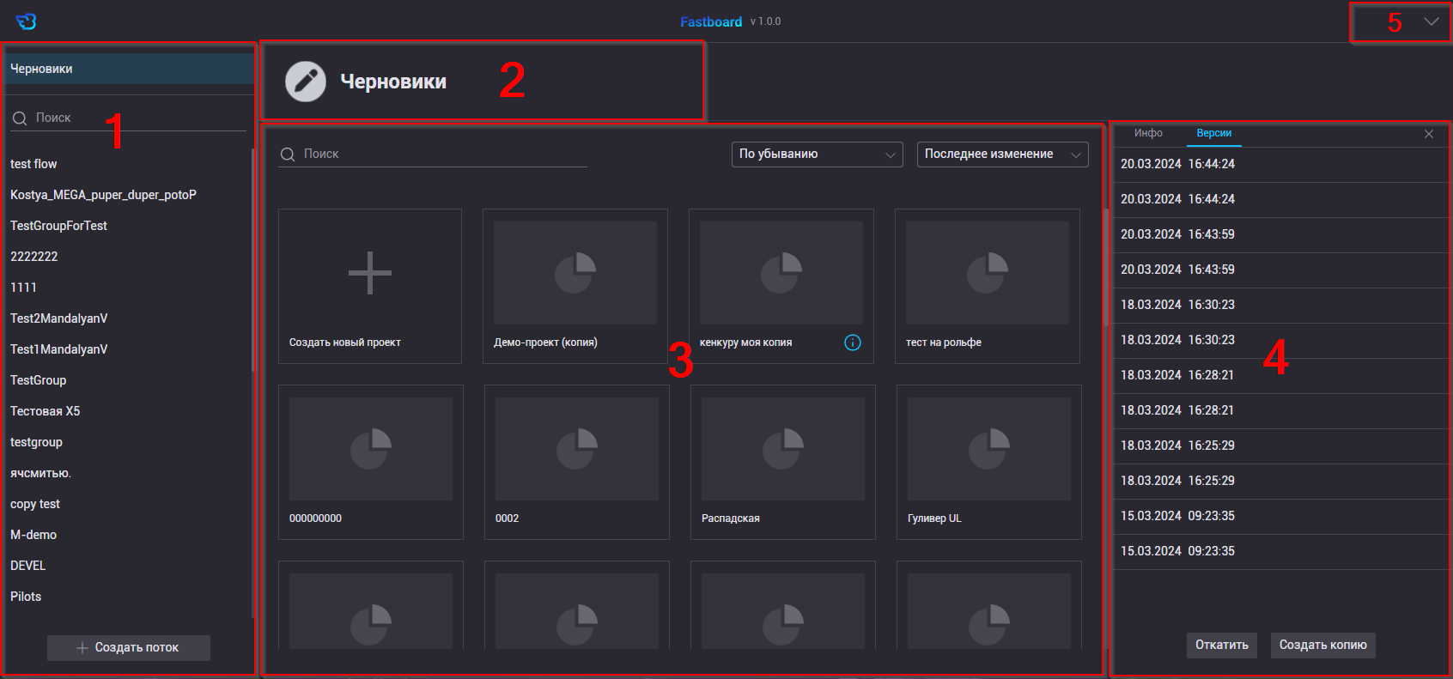The width and height of the screenshot is (1453, 679).
Task: Click the Откатить button
Action: [x=1222, y=646]
